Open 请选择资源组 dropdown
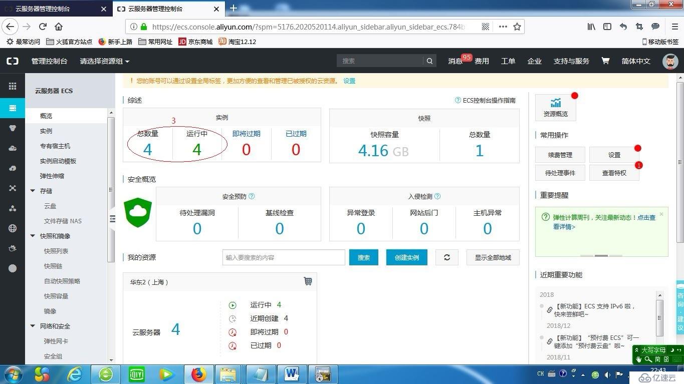 tap(105, 61)
